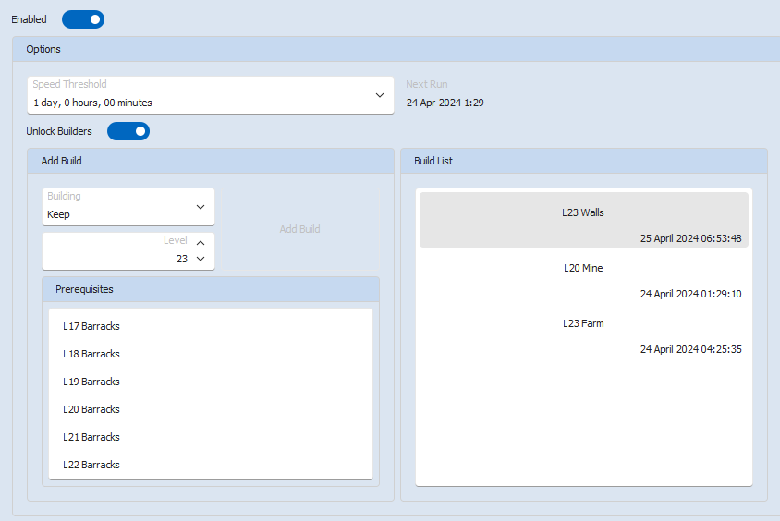
Task: Select L23 Walls in Build List
Action: tap(583, 220)
